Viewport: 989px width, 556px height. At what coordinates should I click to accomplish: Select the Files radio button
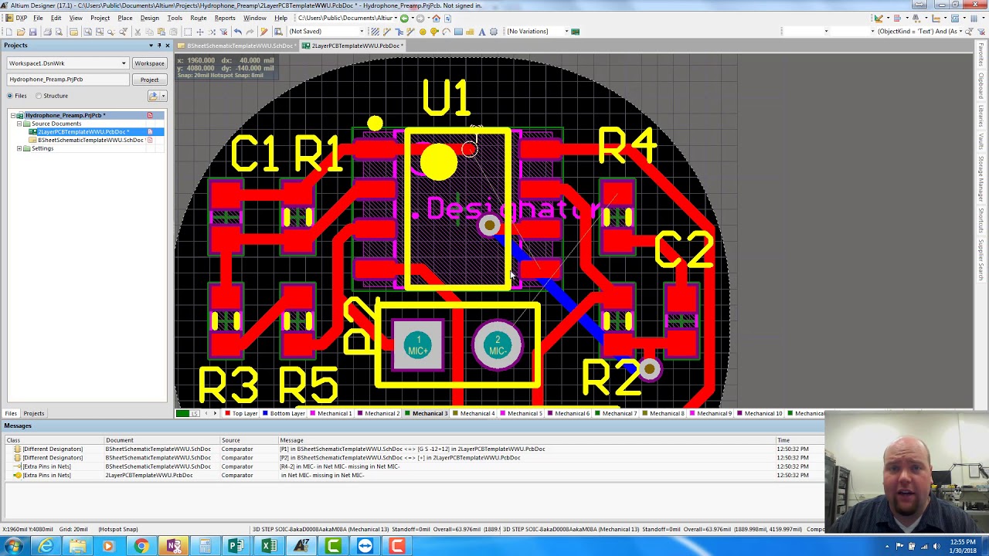[10, 96]
